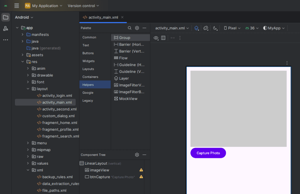300x194 pixels.
Task: Click the horizontal arrows toolbar icon
Action: coord(173,38)
